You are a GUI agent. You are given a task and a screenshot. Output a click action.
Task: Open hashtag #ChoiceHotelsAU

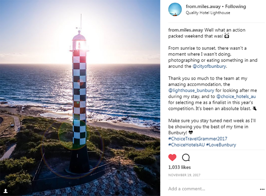(x=186, y=145)
